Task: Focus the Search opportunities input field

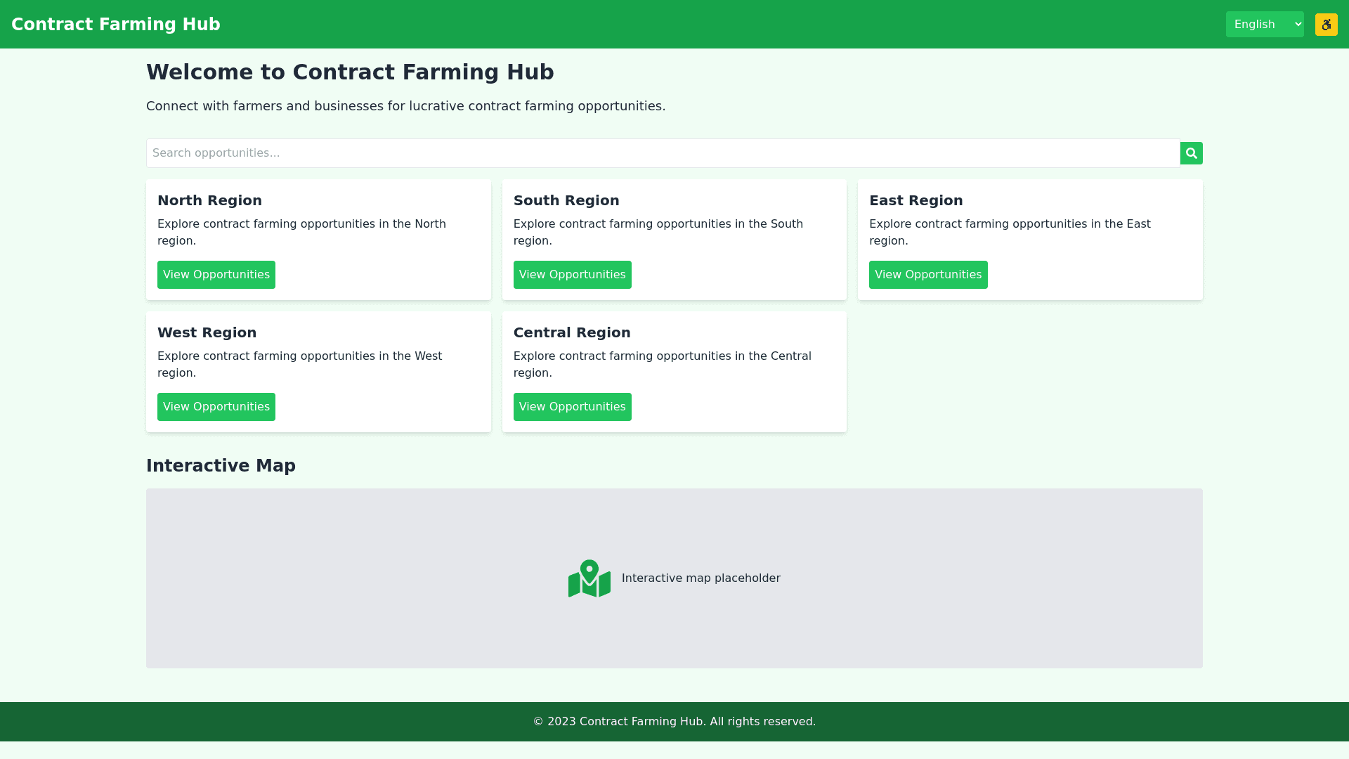Action: (x=663, y=153)
